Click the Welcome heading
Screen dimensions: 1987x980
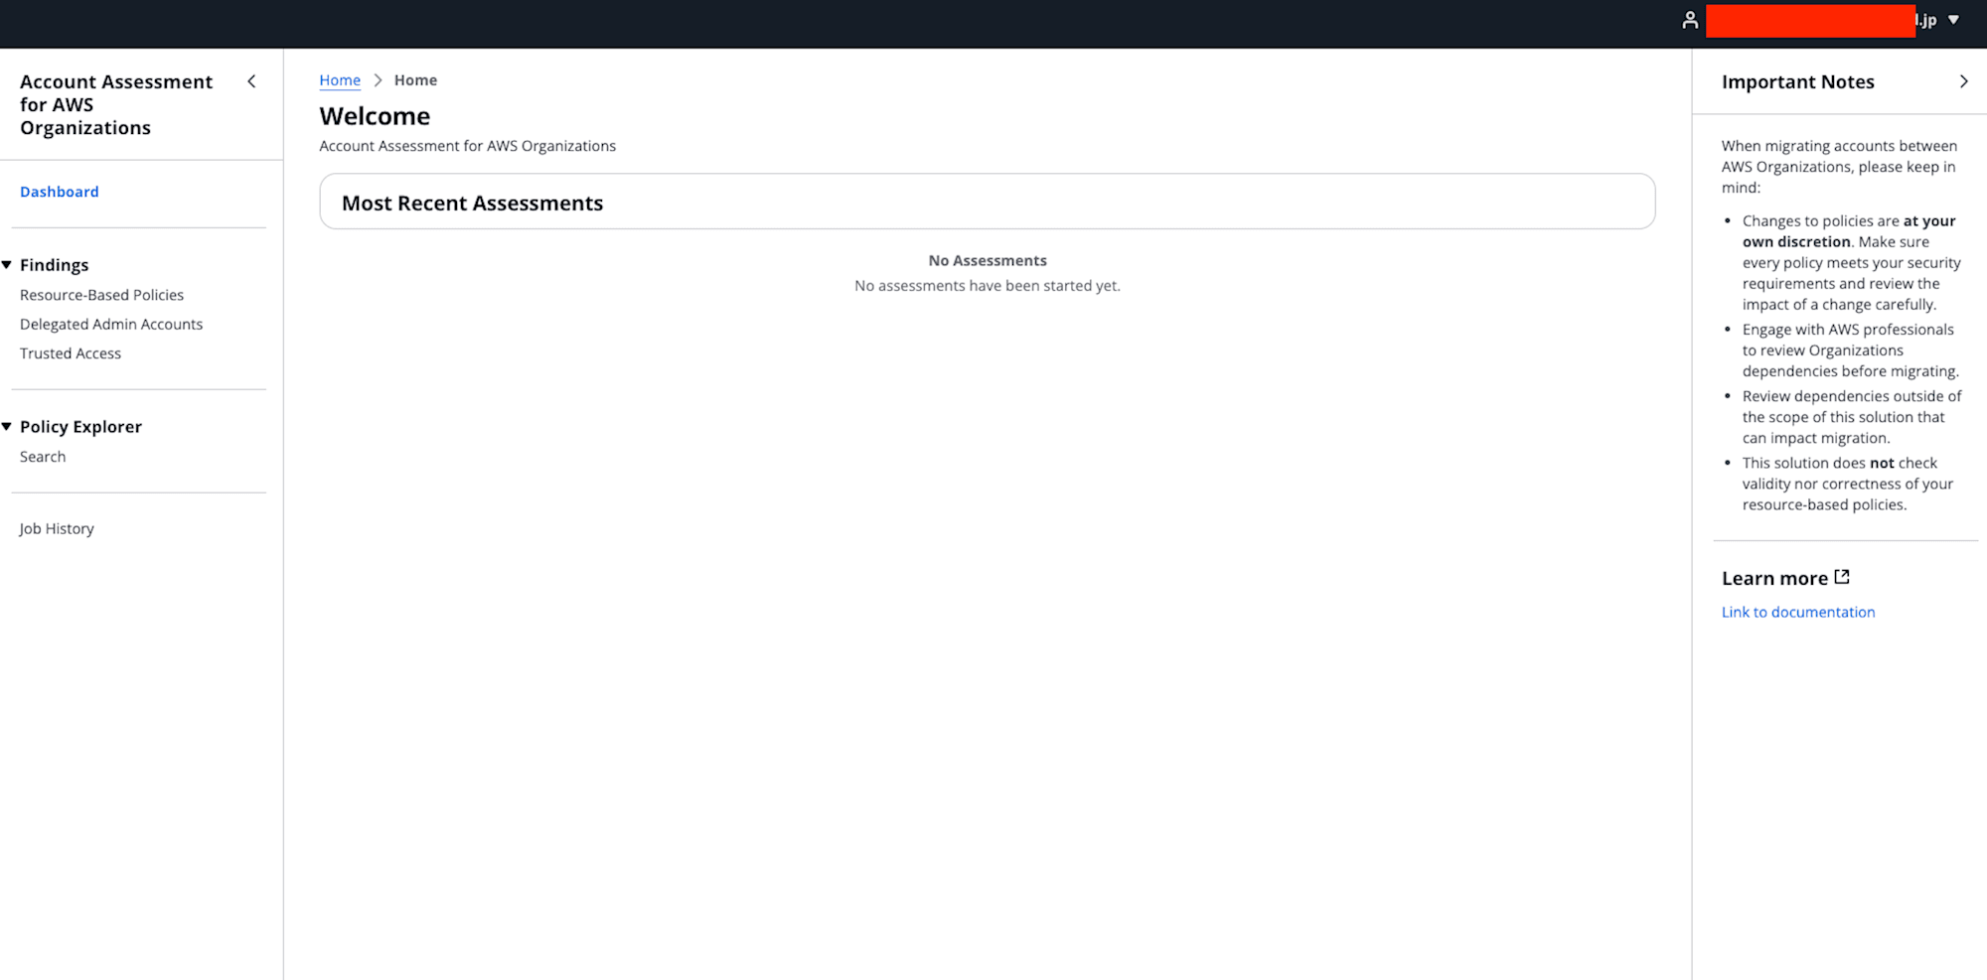(x=375, y=116)
